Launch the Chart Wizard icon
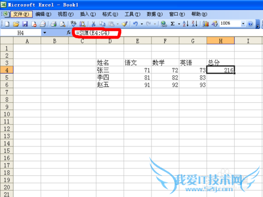The height and width of the screenshot is (197, 263). pos(206,24)
